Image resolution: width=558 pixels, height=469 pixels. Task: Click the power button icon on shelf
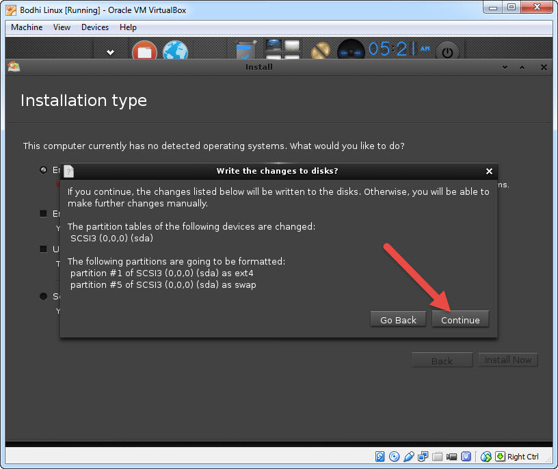click(x=447, y=52)
